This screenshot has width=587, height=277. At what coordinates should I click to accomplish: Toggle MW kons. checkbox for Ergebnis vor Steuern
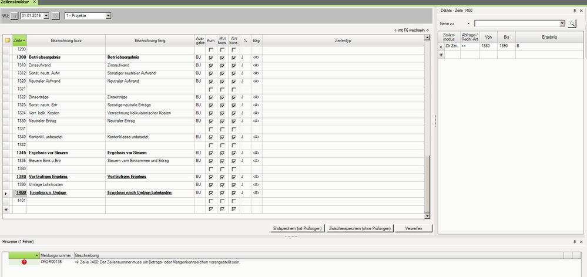[222, 153]
